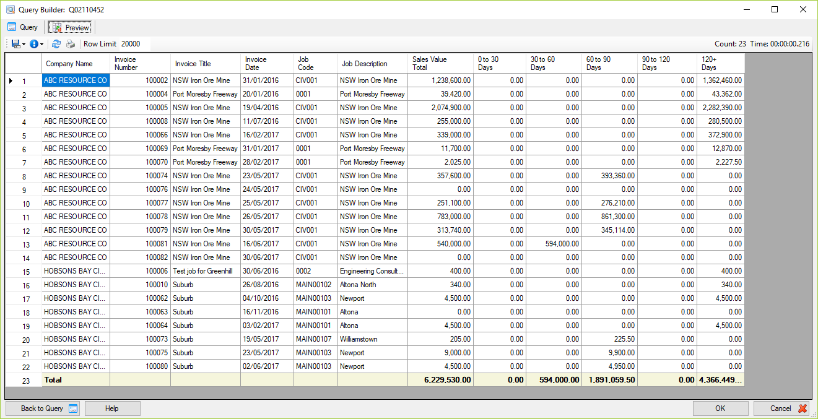The width and height of the screenshot is (818, 419).
Task: Click the Cancel button
Action: [x=781, y=408]
